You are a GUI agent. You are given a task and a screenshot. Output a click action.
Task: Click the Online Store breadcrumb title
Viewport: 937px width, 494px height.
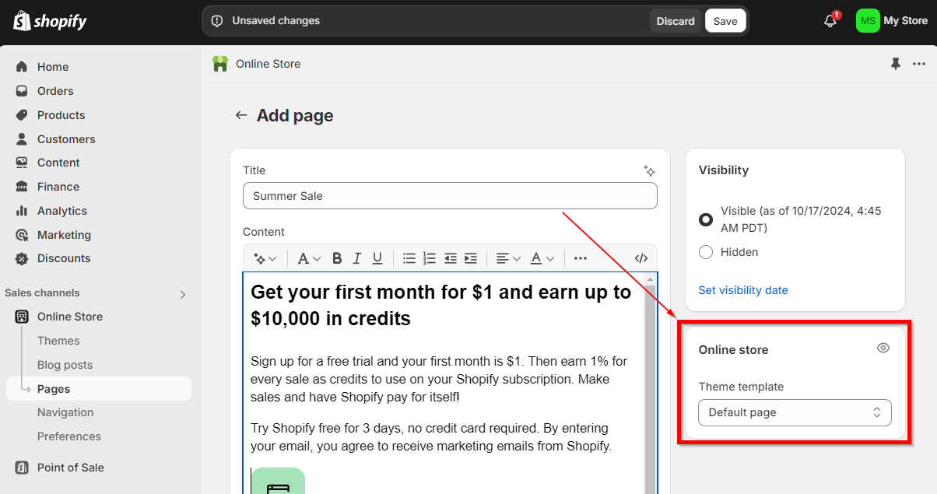click(x=268, y=64)
